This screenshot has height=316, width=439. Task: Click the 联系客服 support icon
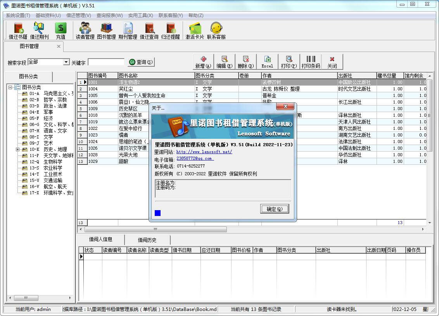point(216,31)
